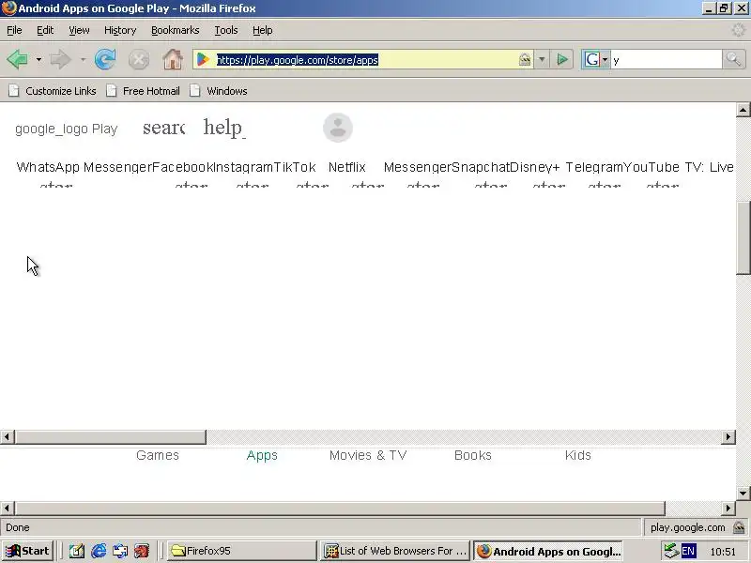Open the Edit menu
The width and height of the screenshot is (751, 563).
click(x=45, y=30)
